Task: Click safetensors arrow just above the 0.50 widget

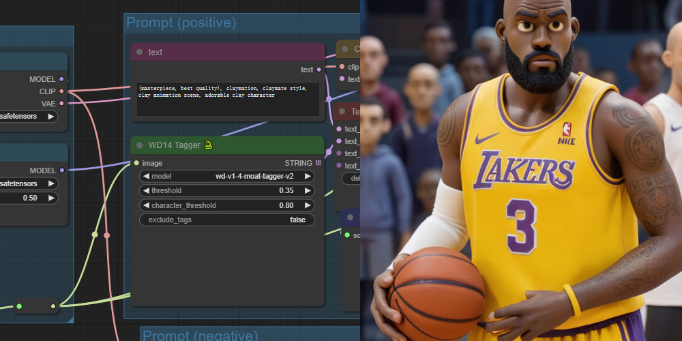Action: pyautogui.click(x=51, y=183)
